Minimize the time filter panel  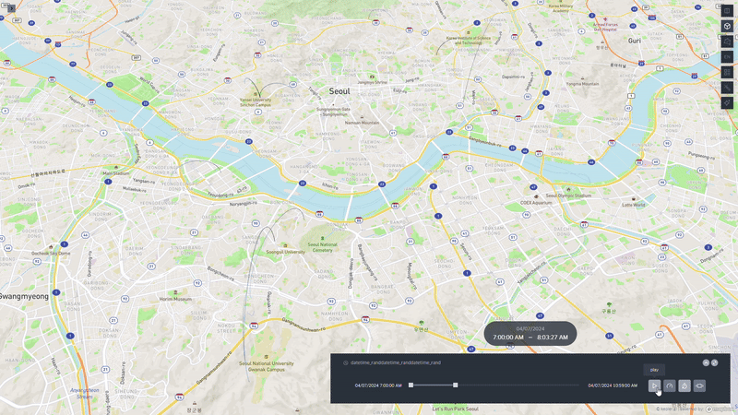tap(706, 362)
